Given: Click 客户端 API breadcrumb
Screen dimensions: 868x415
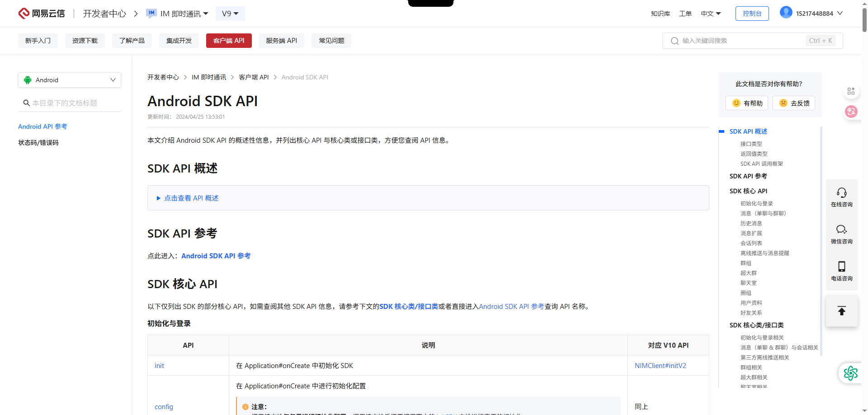Looking at the screenshot, I should click(x=254, y=77).
